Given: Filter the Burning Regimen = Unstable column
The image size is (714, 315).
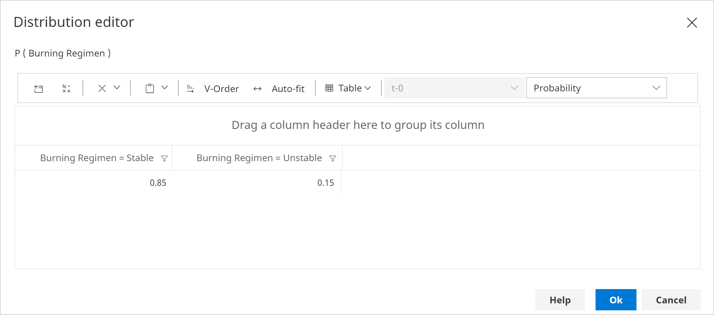Looking at the screenshot, I should point(332,158).
